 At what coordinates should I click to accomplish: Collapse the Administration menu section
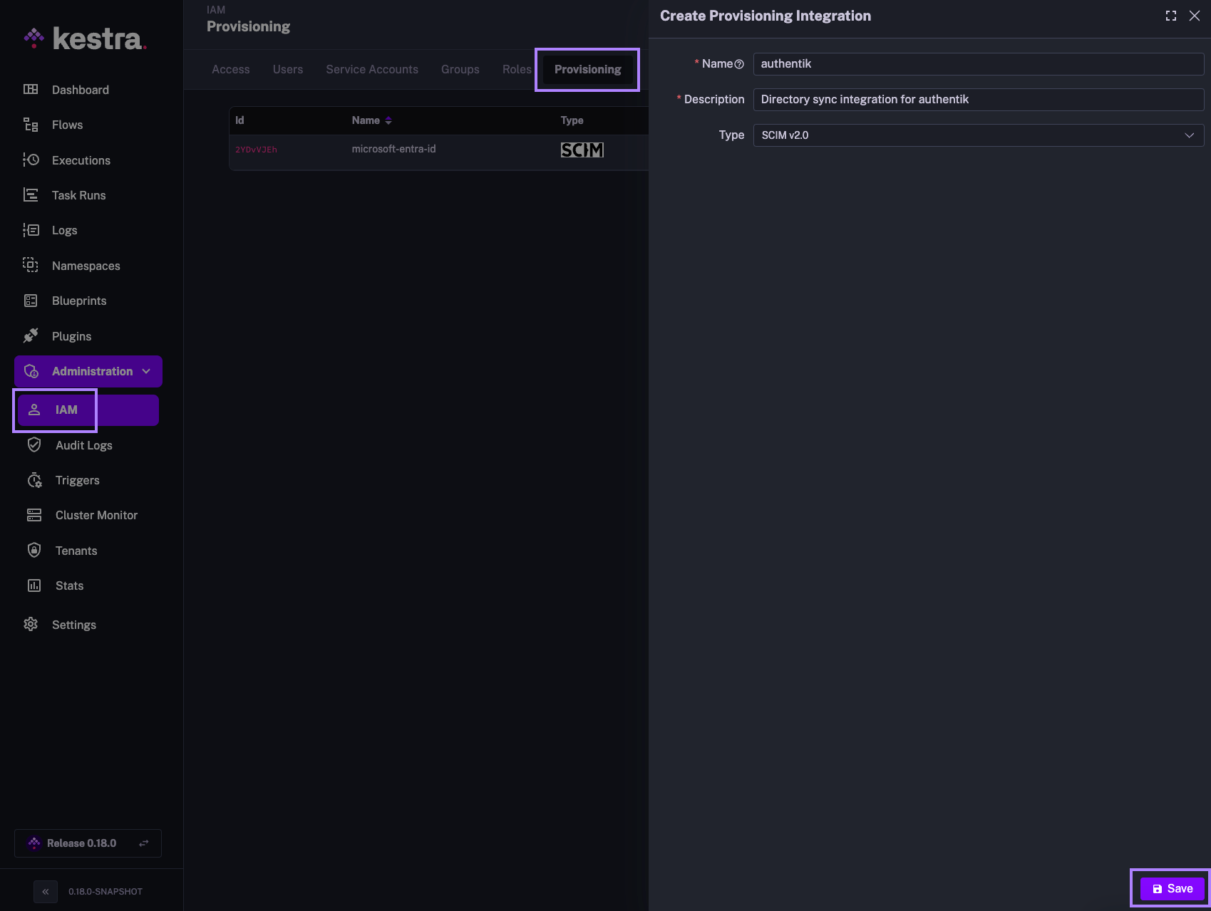pyautogui.click(x=146, y=372)
